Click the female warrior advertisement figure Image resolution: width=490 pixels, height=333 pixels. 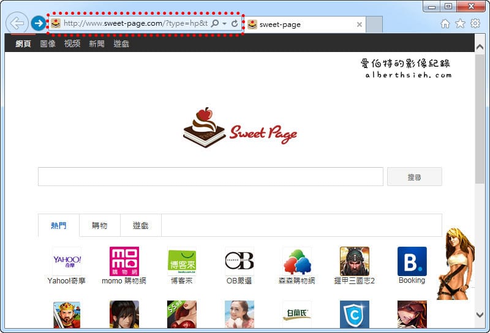(x=456, y=264)
